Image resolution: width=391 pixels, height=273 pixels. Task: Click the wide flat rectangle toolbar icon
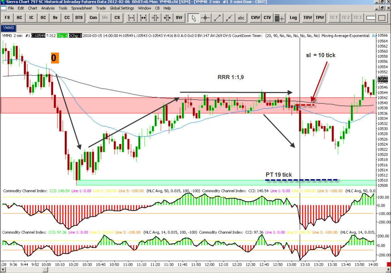coord(371,18)
